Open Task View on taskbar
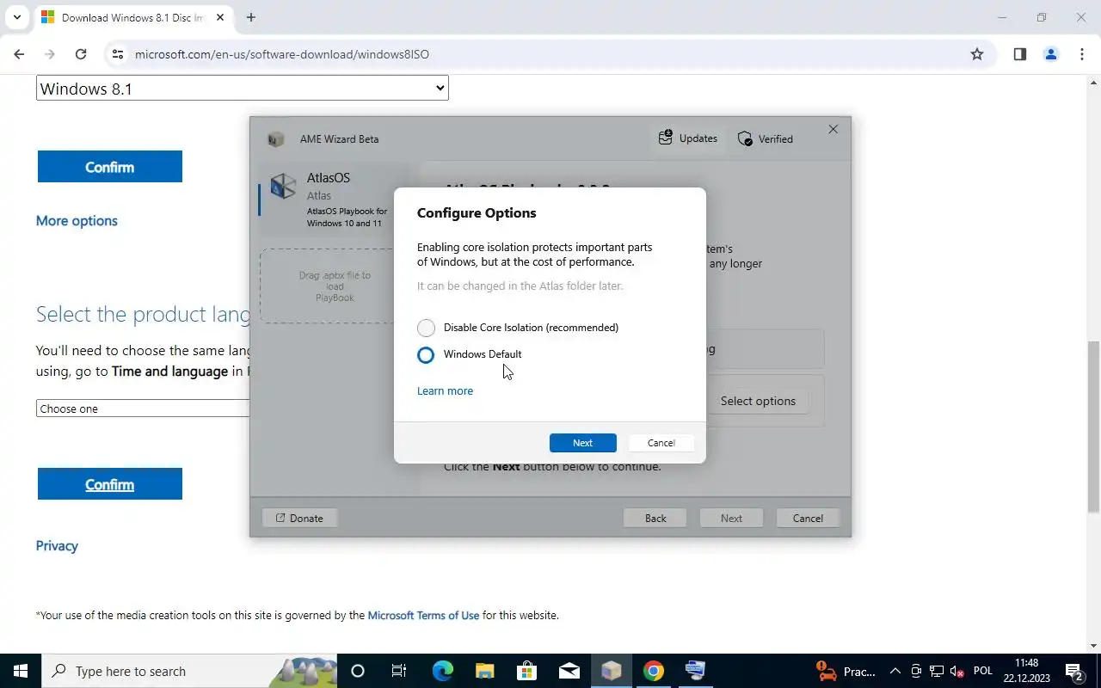Viewport: 1101px width, 688px height. pos(399,671)
